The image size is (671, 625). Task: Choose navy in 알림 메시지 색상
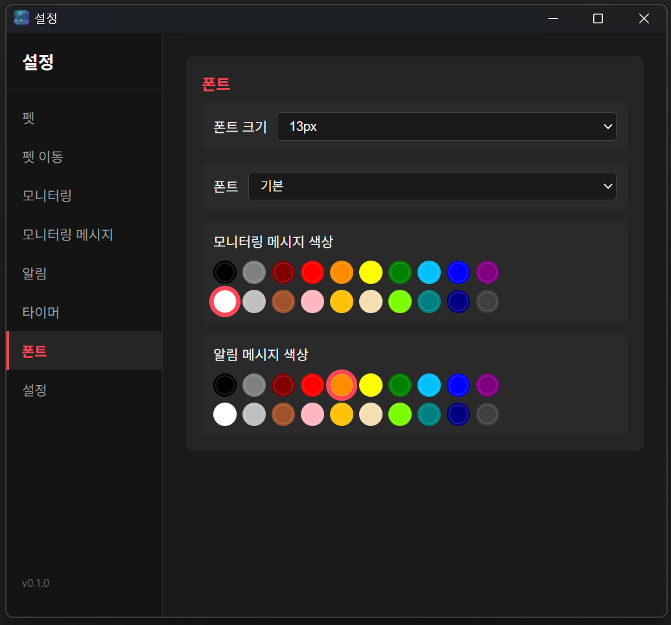458,414
